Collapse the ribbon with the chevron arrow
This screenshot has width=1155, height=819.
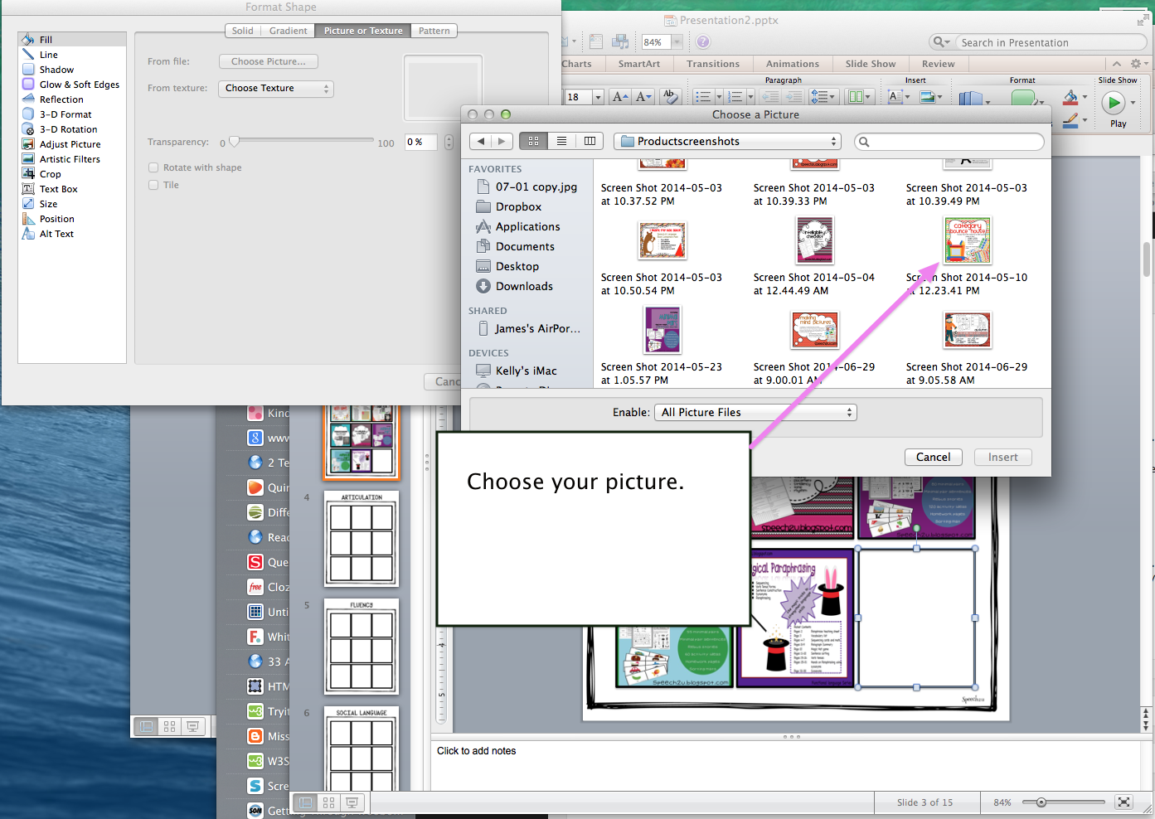click(x=1116, y=63)
